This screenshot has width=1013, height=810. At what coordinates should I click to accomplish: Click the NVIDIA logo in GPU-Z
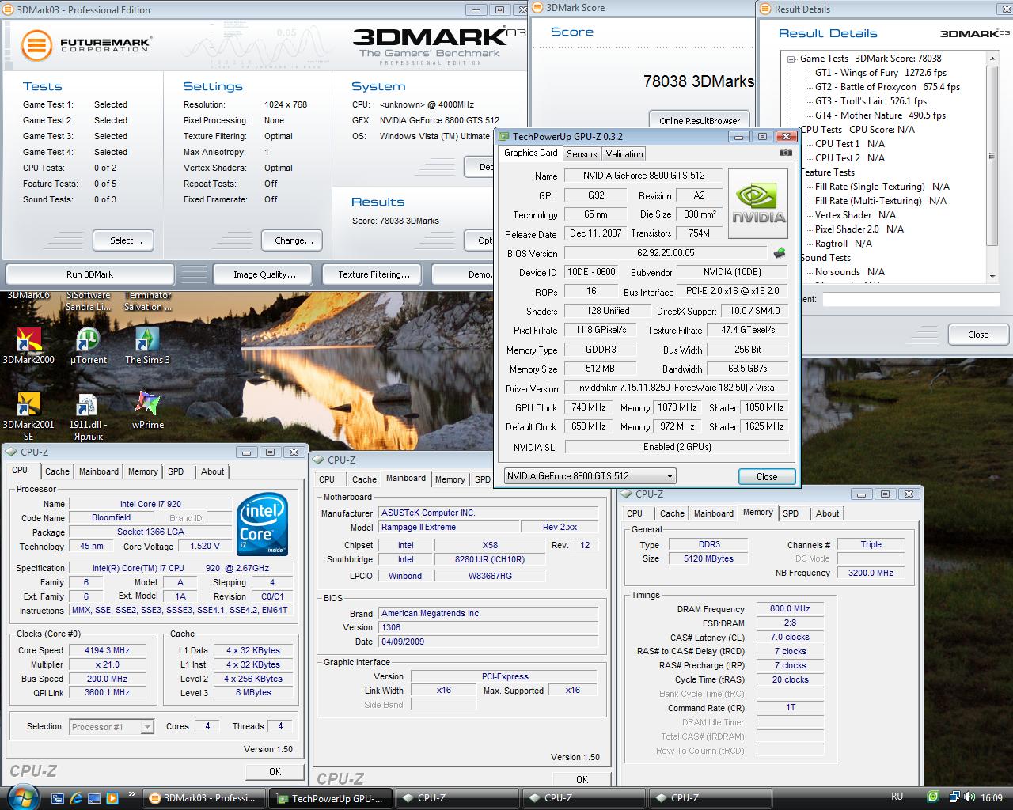(x=758, y=204)
